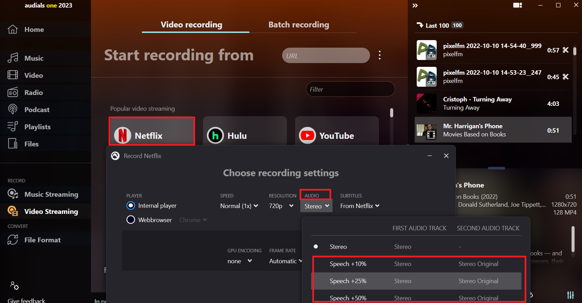This screenshot has height=303, width=582.
Task: Select pixelfm 2022-10-10 14-53-23_247 entry
Action: click(493, 77)
